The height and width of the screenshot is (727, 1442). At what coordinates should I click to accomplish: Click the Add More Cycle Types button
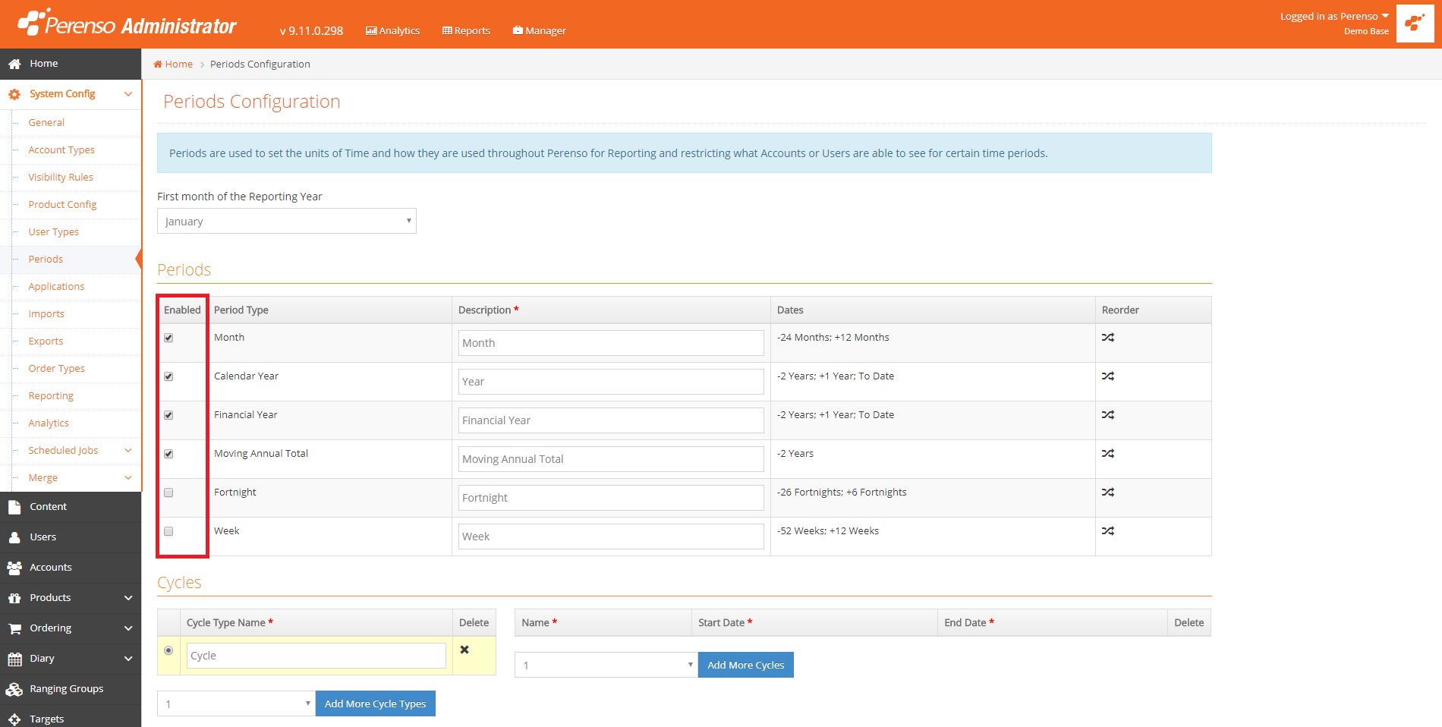376,703
